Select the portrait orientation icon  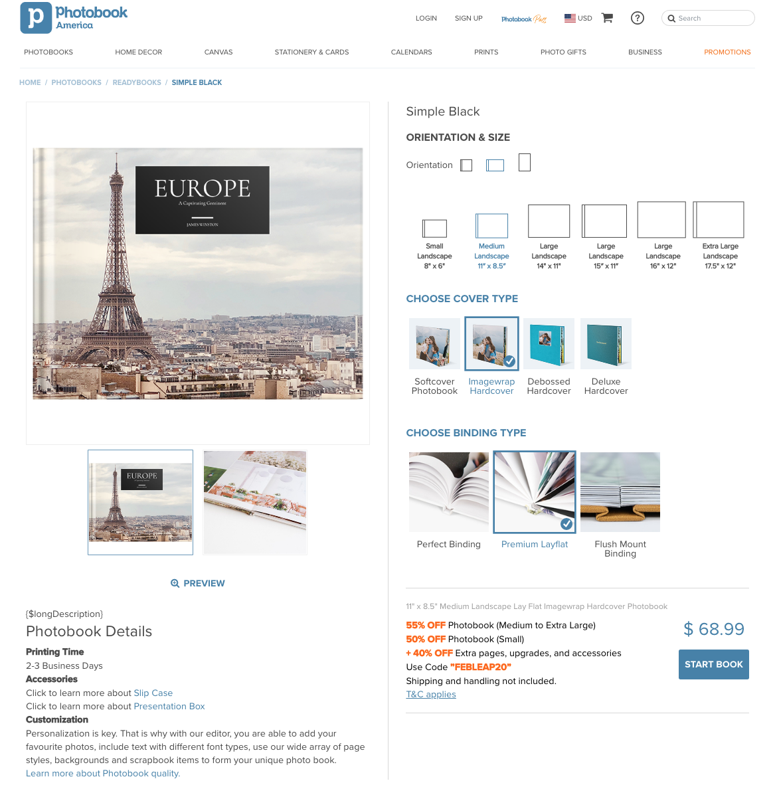[525, 163]
